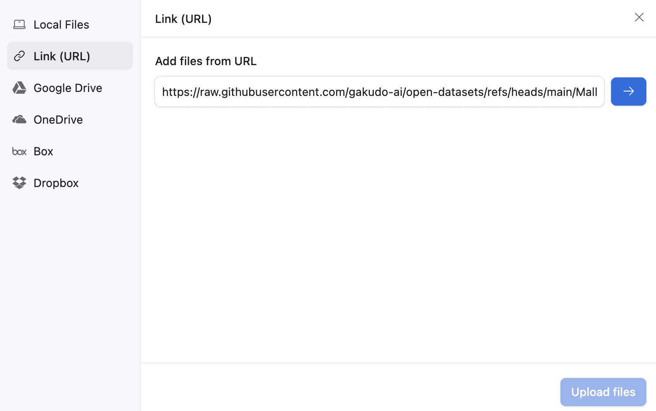Click the 'Link (URL)' dialog heading
The width and height of the screenshot is (656, 411).
click(x=183, y=19)
